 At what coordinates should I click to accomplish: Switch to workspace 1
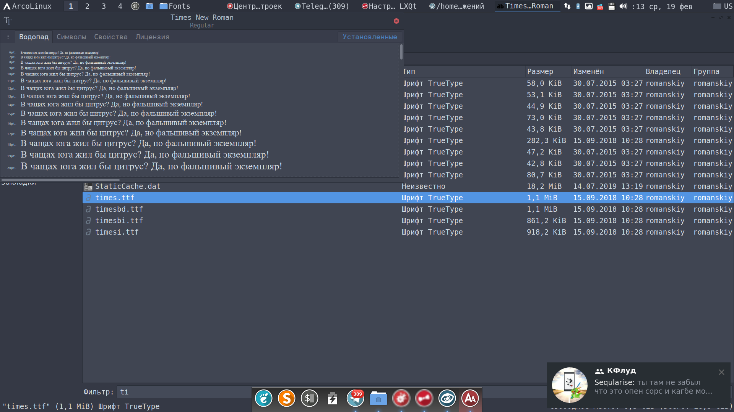click(71, 6)
